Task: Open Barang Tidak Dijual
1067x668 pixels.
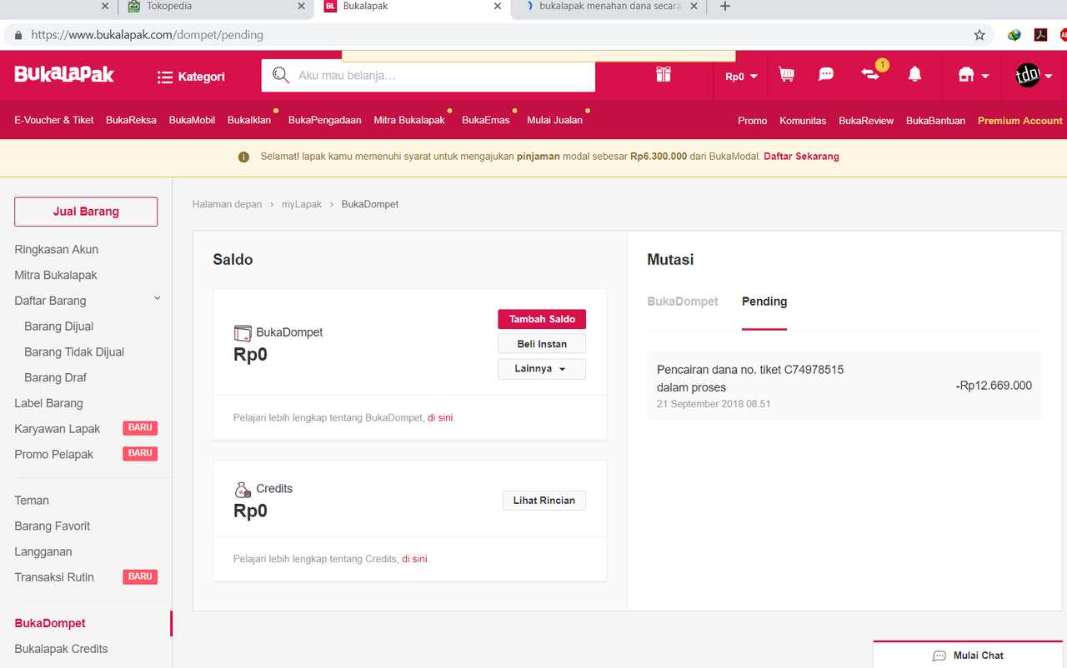Action: [x=74, y=352]
